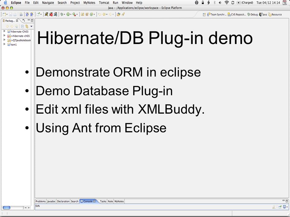Click Clear Console eraser icon
Screen dimensions: 290x217
pyautogui.click(x=274, y=207)
